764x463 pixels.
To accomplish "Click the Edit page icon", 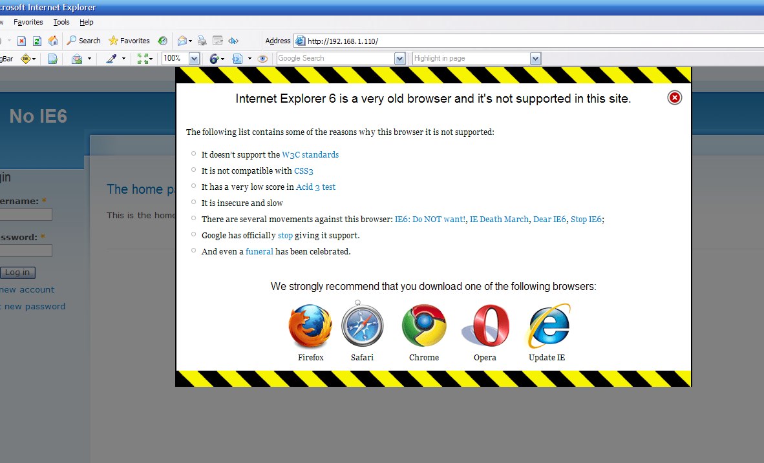I will click(x=218, y=41).
